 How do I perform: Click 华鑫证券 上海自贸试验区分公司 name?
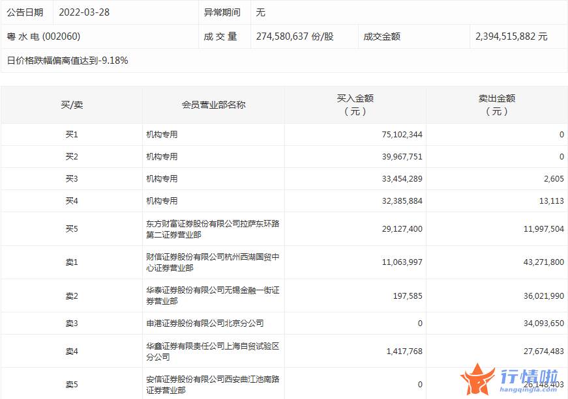pos(213,351)
